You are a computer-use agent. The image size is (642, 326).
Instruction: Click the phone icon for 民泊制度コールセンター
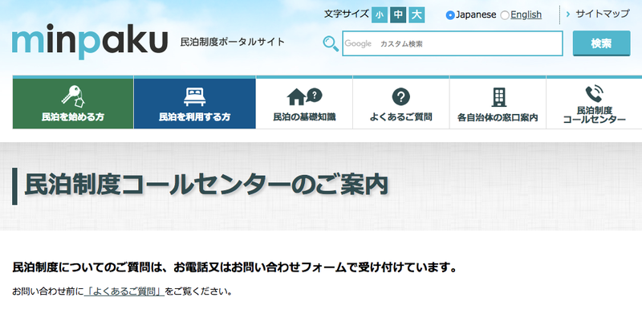594,93
